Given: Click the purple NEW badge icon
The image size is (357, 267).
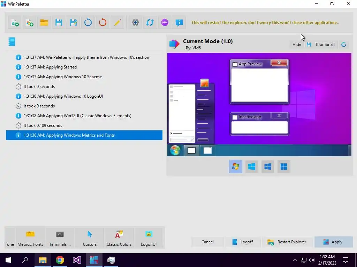Looking at the screenshot, I should [165, 23].
